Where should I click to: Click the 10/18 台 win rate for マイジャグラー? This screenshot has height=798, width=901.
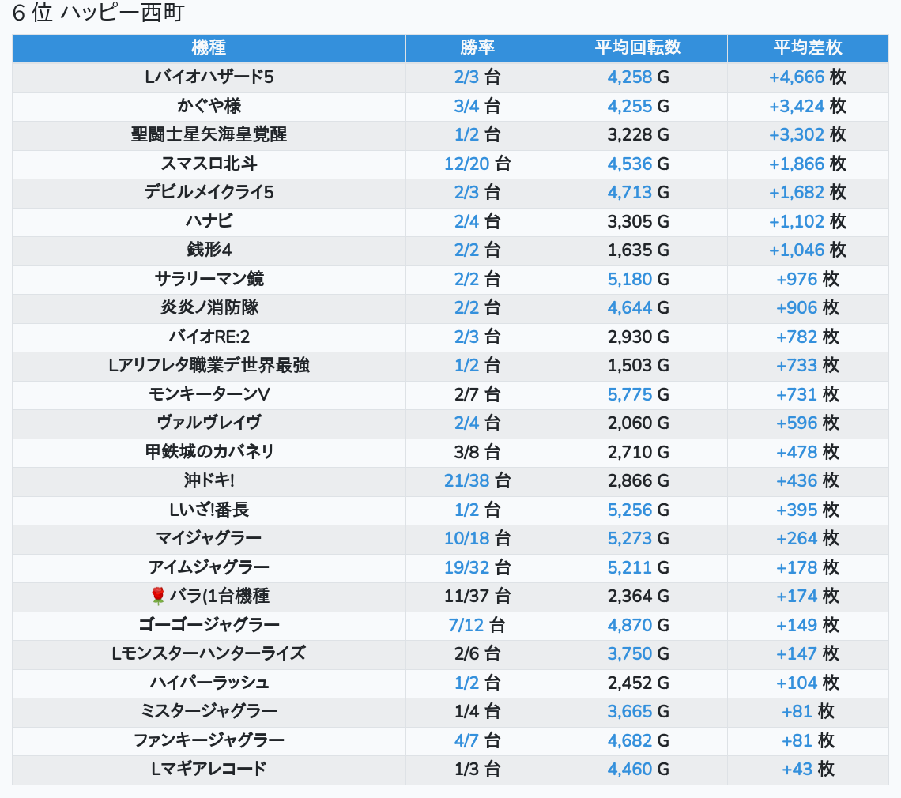477,538
